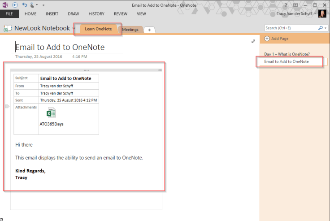Open the HISTORY ribbon tab

(96, 14)
